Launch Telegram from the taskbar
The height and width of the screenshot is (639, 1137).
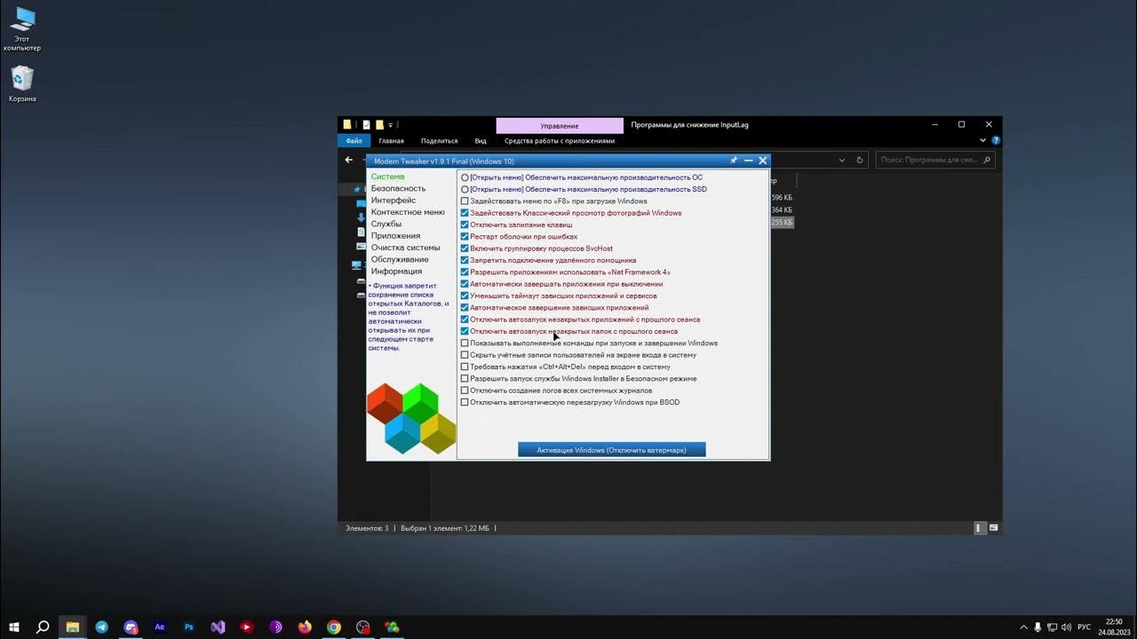101,627
